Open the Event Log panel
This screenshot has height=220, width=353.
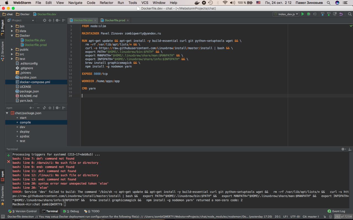coord(336,211)
